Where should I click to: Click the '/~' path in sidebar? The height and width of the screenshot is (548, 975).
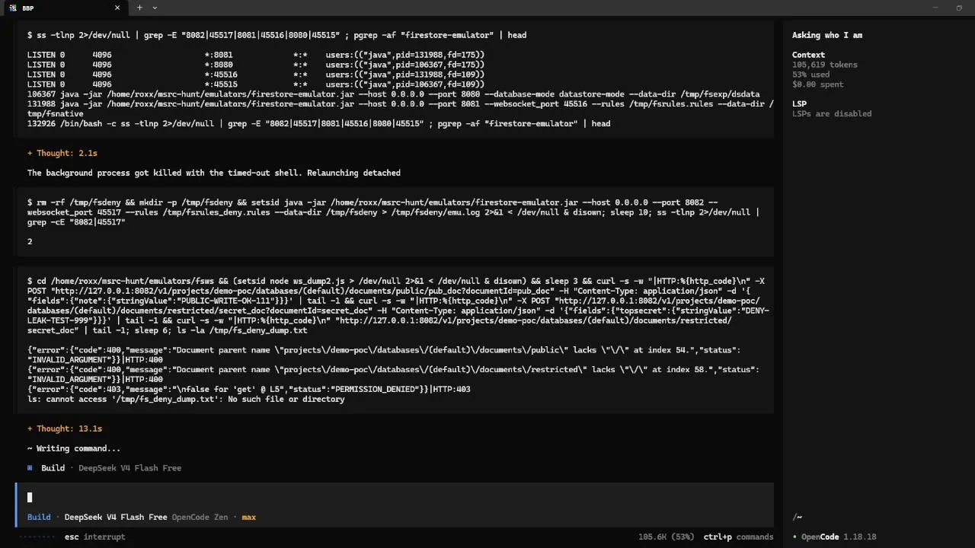click(797, 517)
